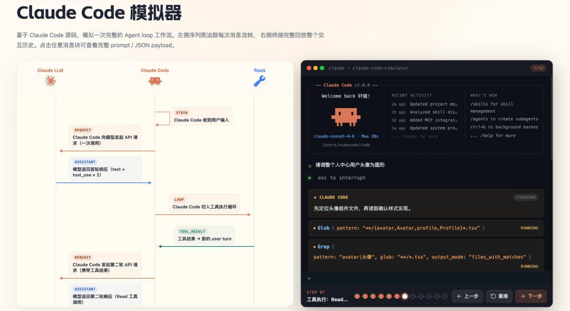The image size is (570, 311).
Task: Click the 7/12 step counter badge
Action: click(x=538, y=68)
